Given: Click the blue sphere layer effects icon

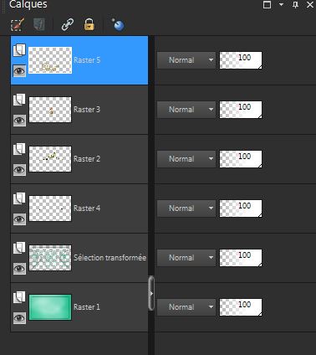Looking at the screenshot, I should [x=118, y=24].
